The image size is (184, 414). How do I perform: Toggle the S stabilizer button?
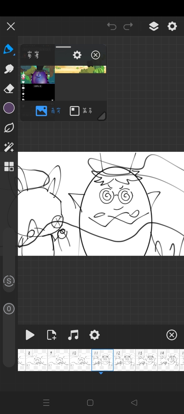(x=9, y=281)
